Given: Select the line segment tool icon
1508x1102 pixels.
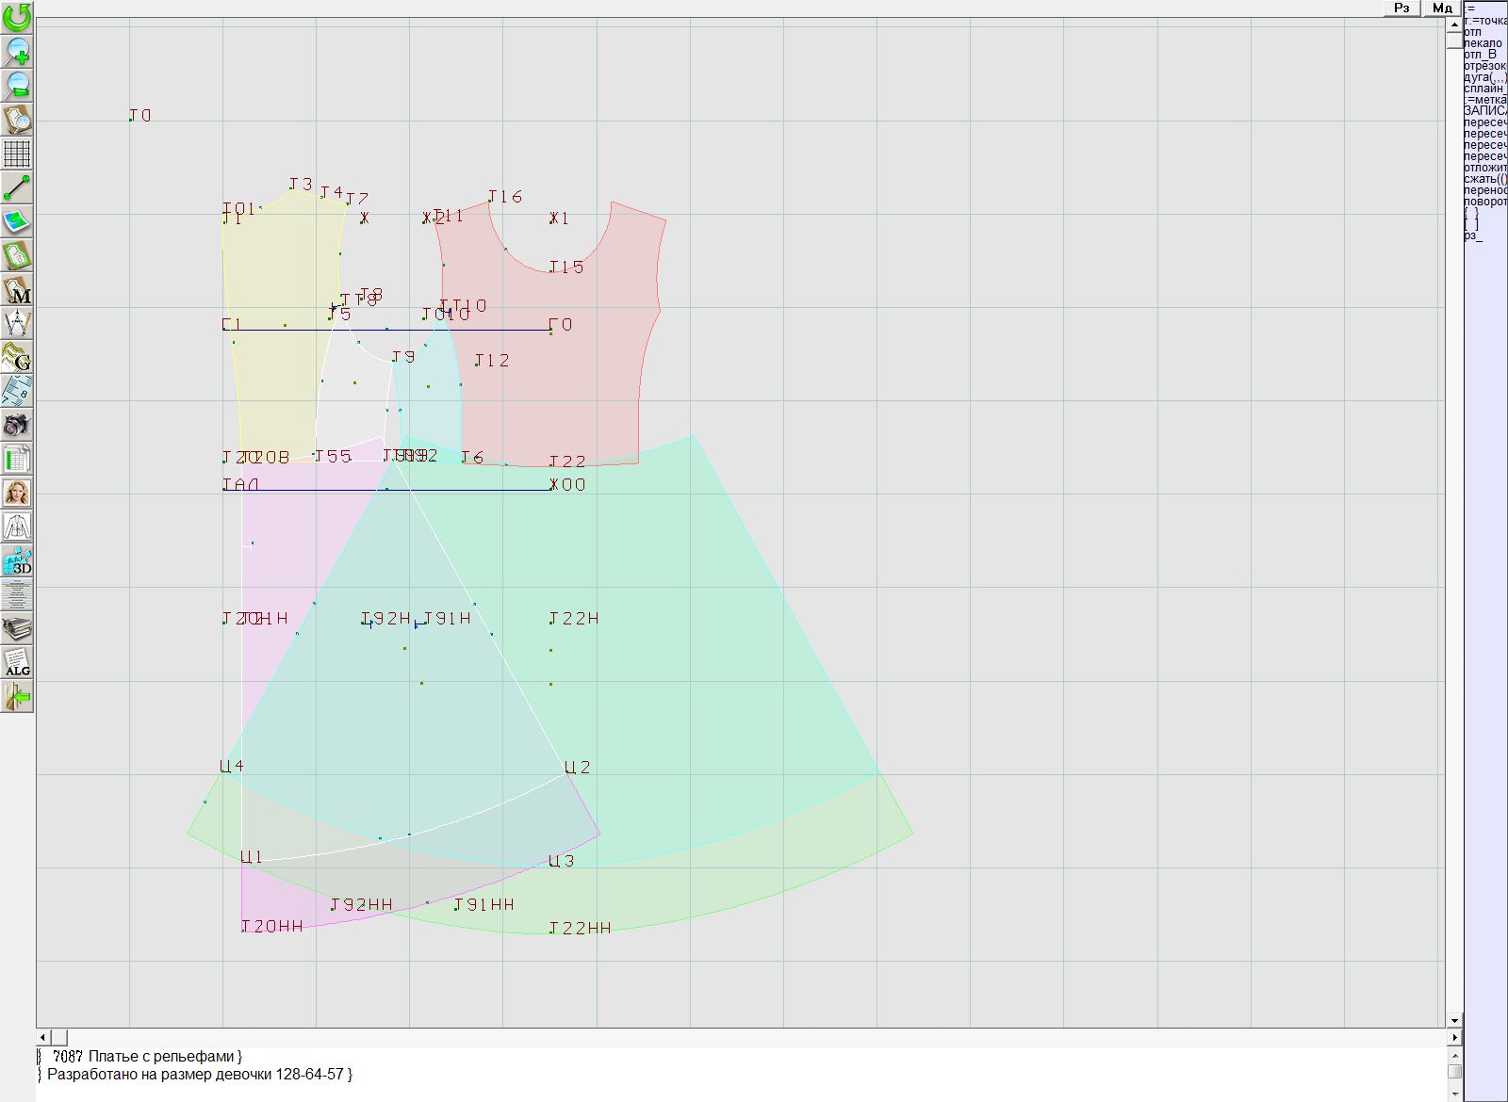Looking at the screenshot, I should [x=17, y=187].
